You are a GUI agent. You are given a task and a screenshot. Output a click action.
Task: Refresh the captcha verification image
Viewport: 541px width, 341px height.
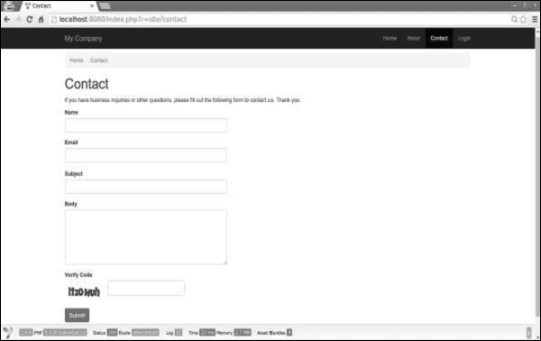click(x=84, y=291)
